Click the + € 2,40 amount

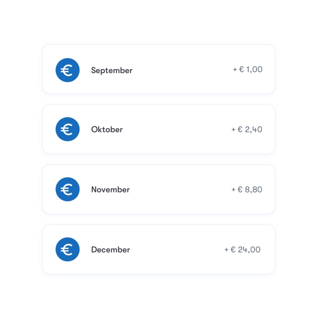(247, 129)
